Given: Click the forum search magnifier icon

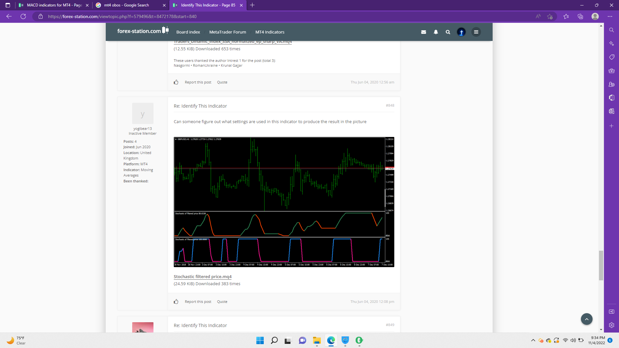Looking at the screenshot, I should 448,32.
